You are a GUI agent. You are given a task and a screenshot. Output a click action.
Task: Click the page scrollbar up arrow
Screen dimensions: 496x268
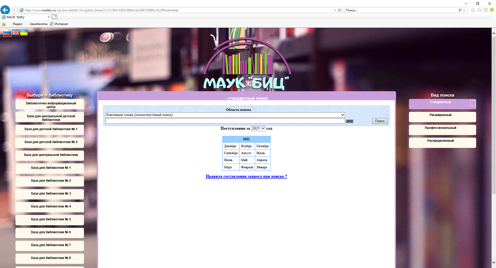[494, 33]
